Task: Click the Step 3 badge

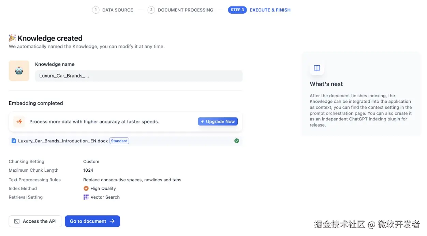Action: 237,10
